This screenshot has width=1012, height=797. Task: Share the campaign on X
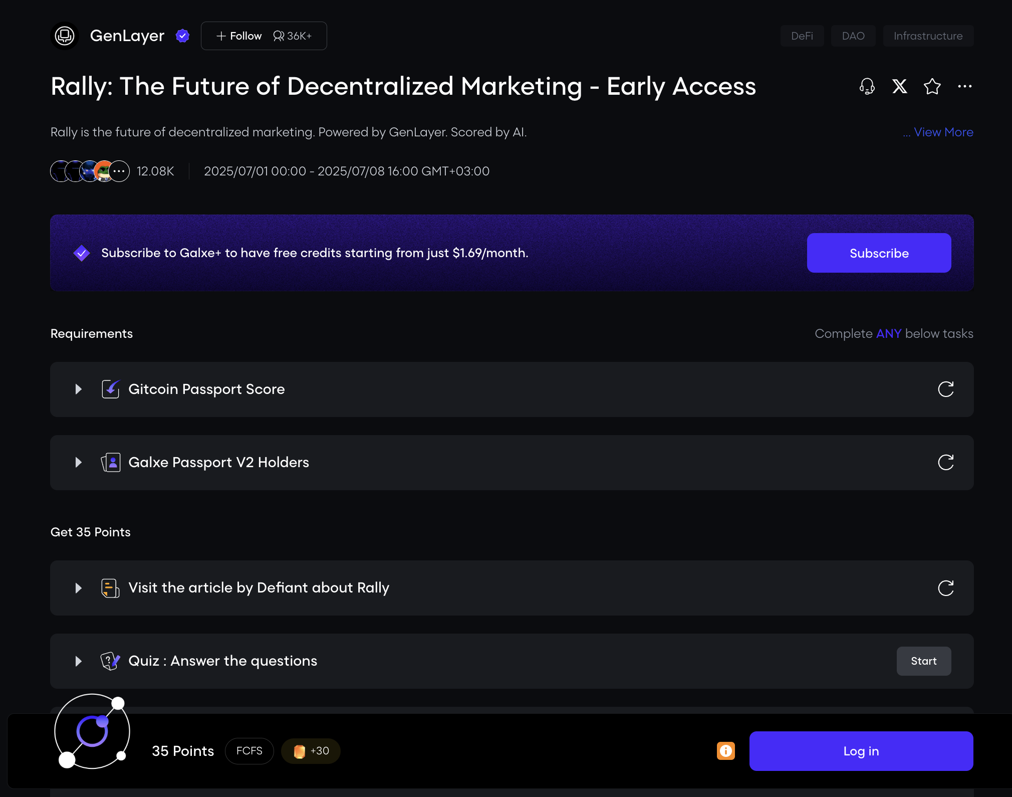click(900, 86)
